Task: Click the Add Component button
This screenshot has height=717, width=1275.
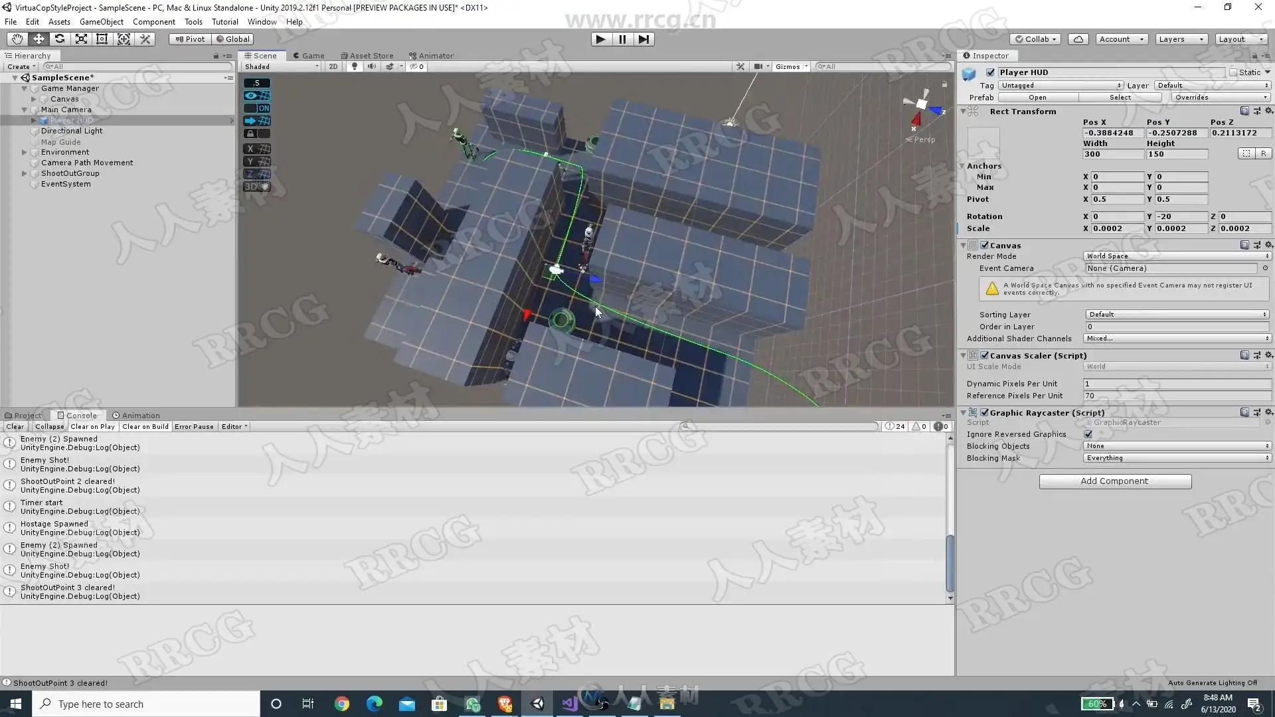Action: (x=1114, y=481)
